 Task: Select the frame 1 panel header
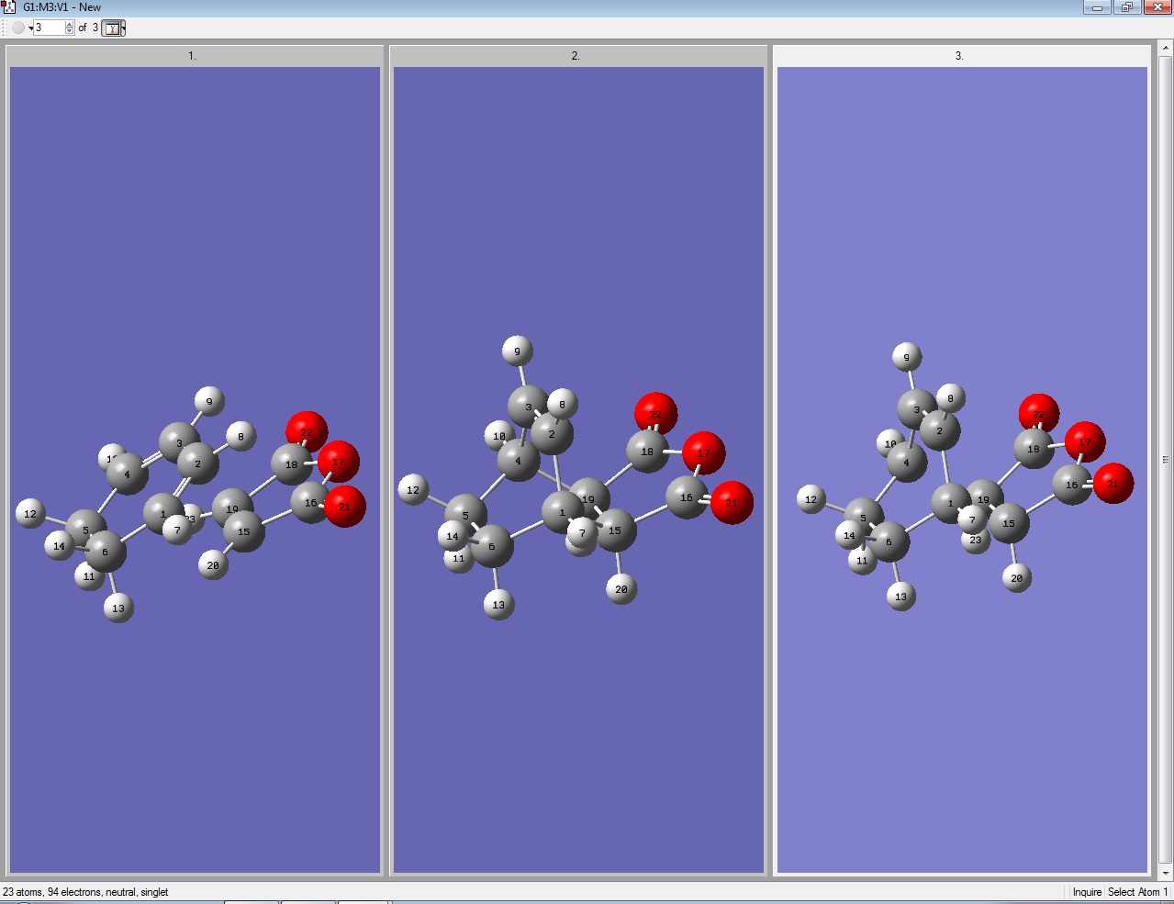tap(195, 56)
